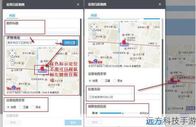This screenshot has height=127, width=196.
Task: Zoom in on the left dialog's map
Action: (12, 60)
